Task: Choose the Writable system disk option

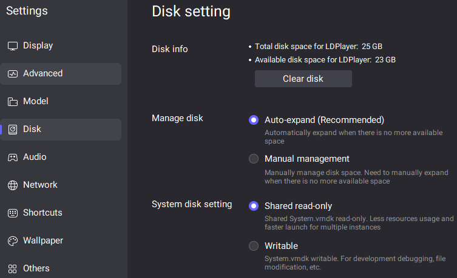Action: tap(254, 246)
